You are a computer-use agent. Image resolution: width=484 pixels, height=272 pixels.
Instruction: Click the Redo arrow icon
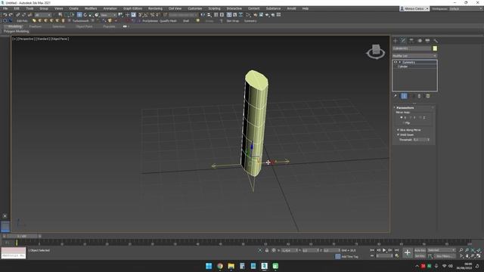coord(11,15)
